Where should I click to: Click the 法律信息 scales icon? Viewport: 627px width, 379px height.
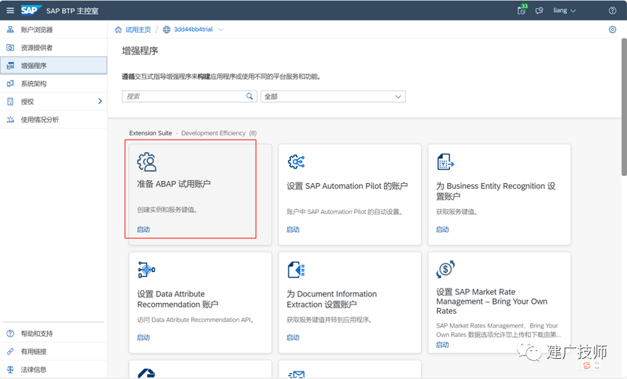10,370
